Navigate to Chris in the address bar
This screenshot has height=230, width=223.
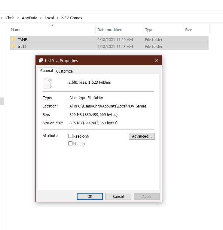click(10, 18)
